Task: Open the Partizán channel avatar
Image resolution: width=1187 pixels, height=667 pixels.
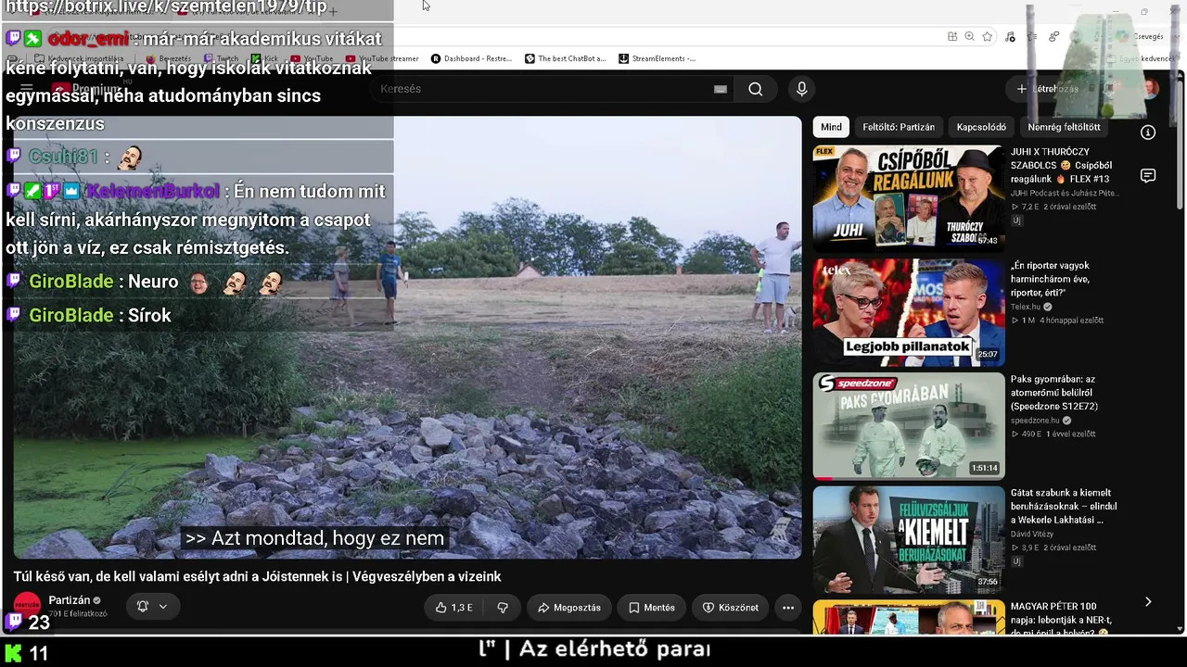Action: [x=27, y=606]
